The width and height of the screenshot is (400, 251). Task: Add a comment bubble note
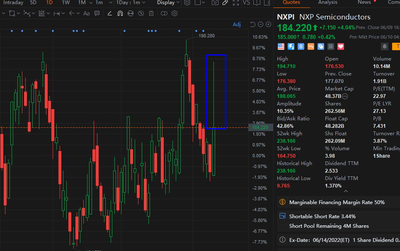tap(97, 13)
